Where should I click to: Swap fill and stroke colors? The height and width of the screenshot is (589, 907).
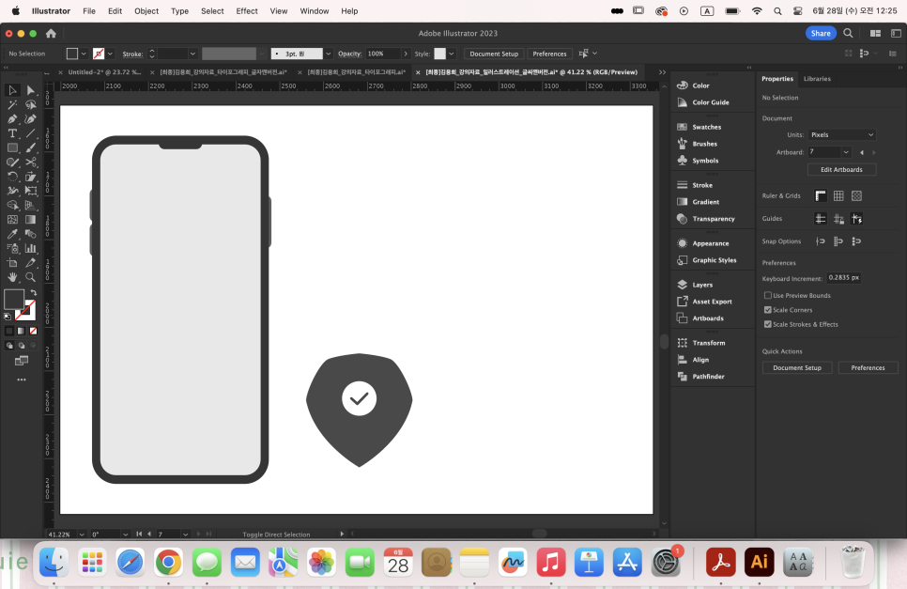click(34, 293)
